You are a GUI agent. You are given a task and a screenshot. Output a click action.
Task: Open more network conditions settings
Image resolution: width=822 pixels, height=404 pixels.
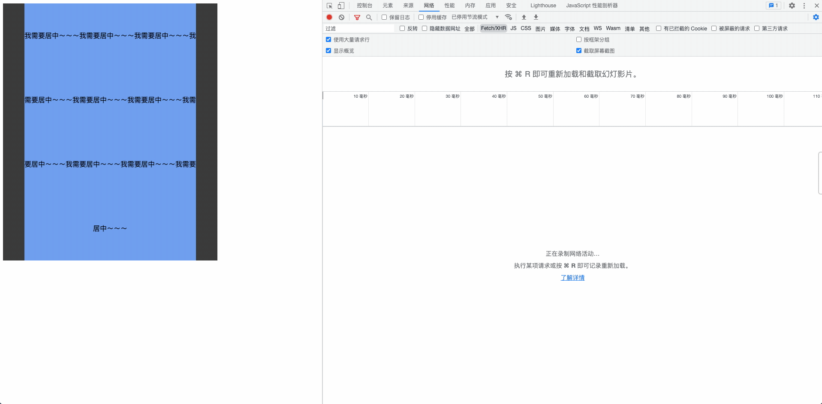pyautogui.click(x=509, y=17)
